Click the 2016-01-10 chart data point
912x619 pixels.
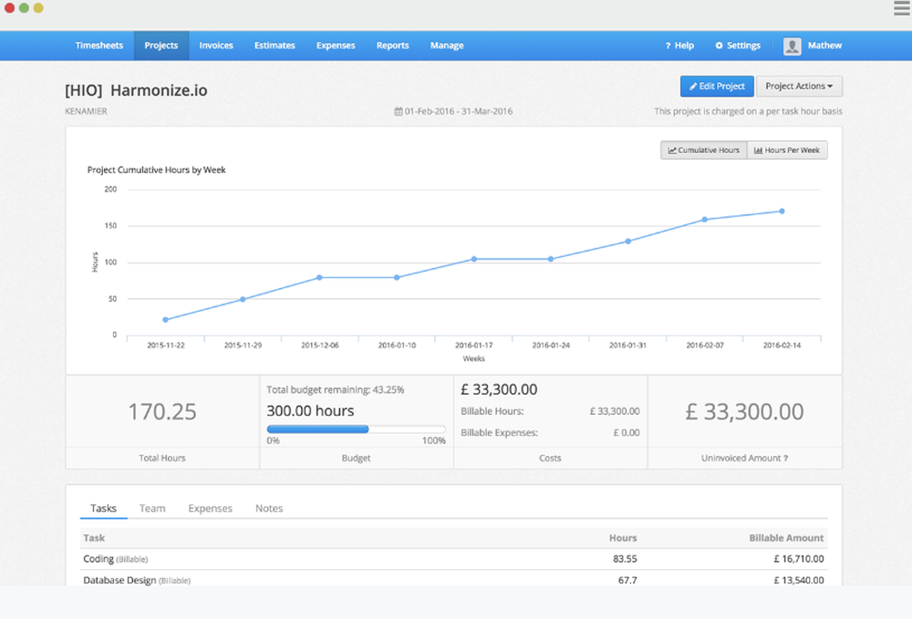point(397,278)
